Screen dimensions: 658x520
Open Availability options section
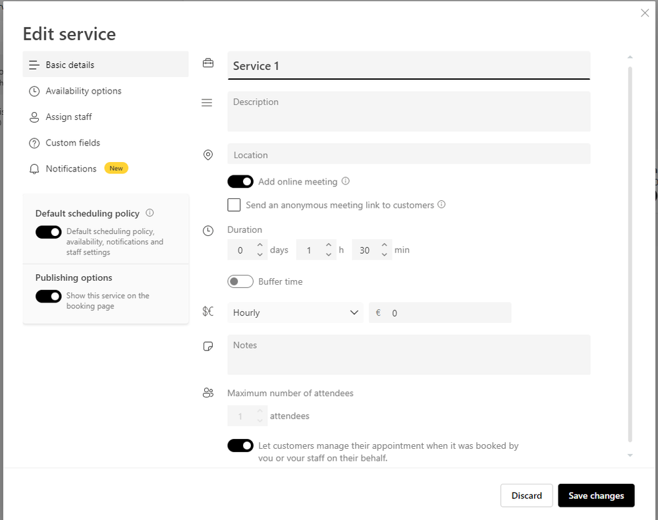click(x=106, y=91)
